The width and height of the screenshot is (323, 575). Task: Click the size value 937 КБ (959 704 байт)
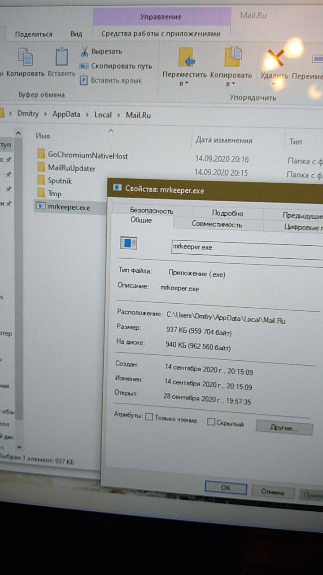point(199,332)
